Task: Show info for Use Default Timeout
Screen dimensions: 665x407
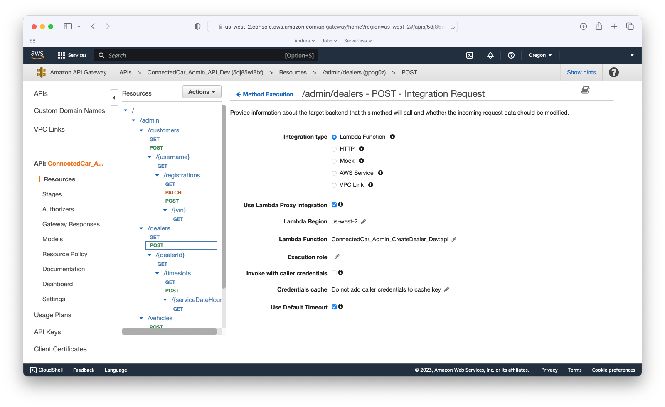Action: tap(341, 306)
